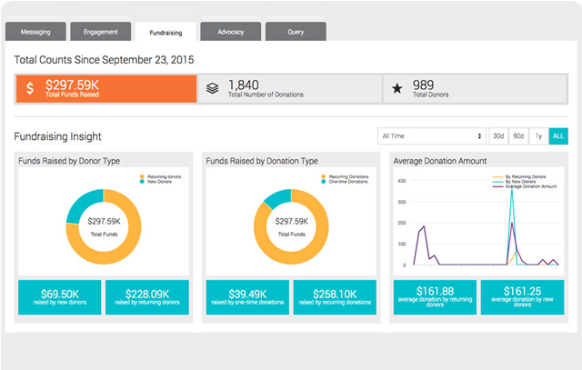Click the dollar sign icon in Total Funds Raised
The width and height of the screenshot is (582, 370).
(30, 88)
